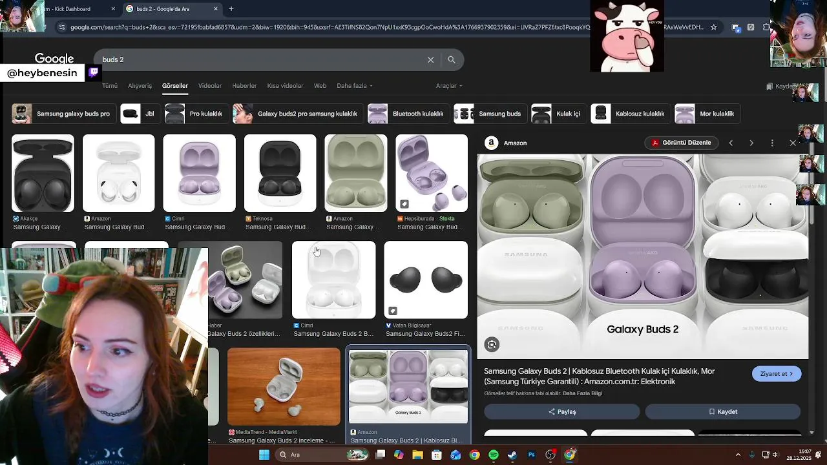
Task: Save the image with Kaydet button
Action: click(722, 411)
